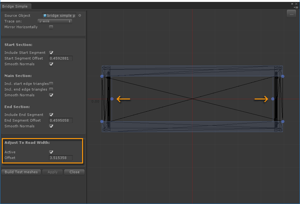
Task: Open the Source Object picker circle icon
Action: point(80,16)
